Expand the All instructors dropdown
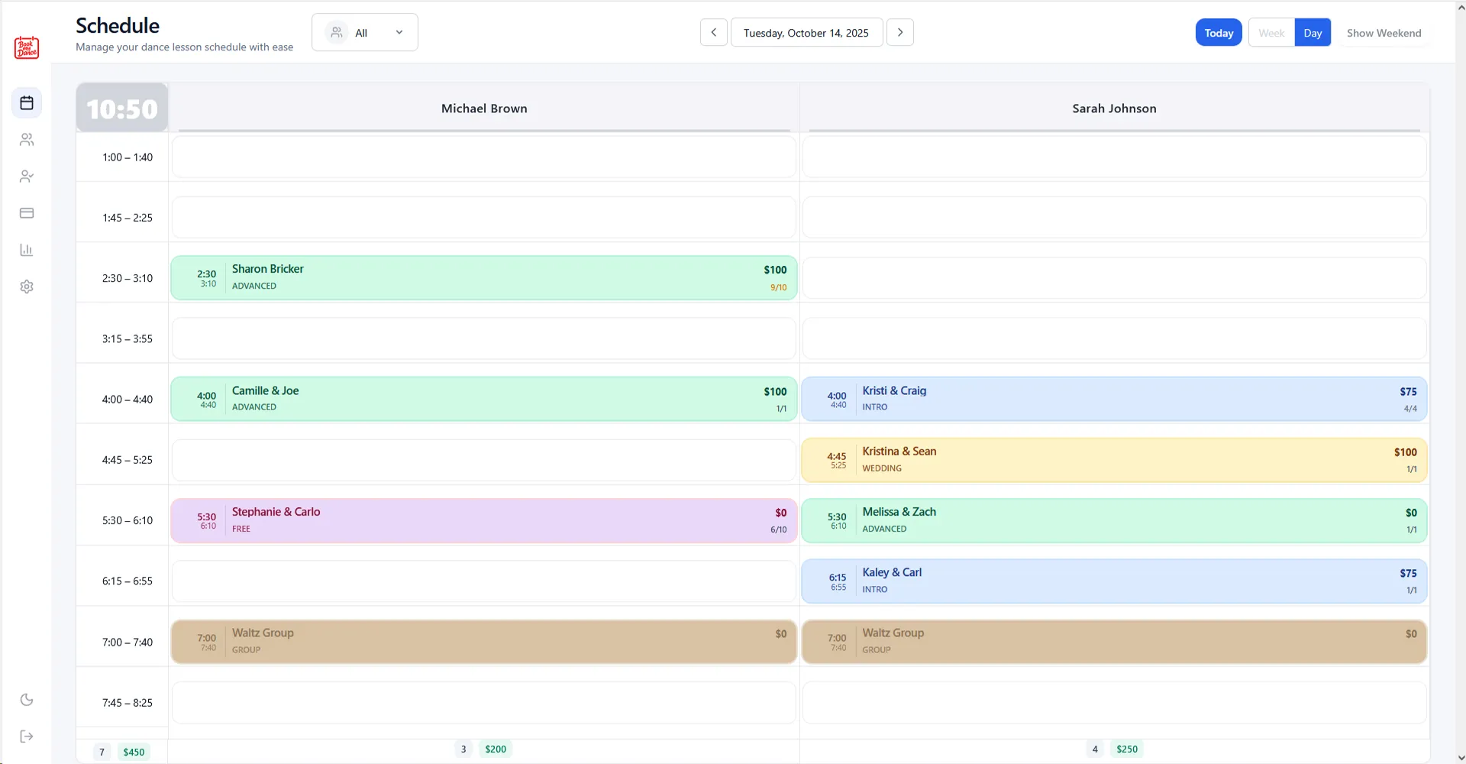The width and height of the screenshot is (1466, 764). pos(365,33)
